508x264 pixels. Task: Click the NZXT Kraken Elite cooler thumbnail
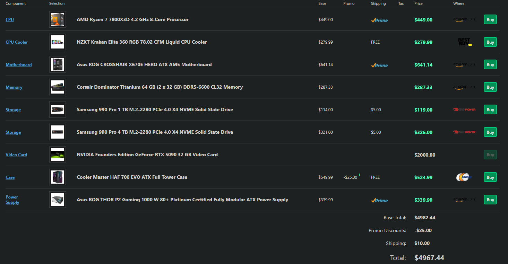(x=57, y=42)
